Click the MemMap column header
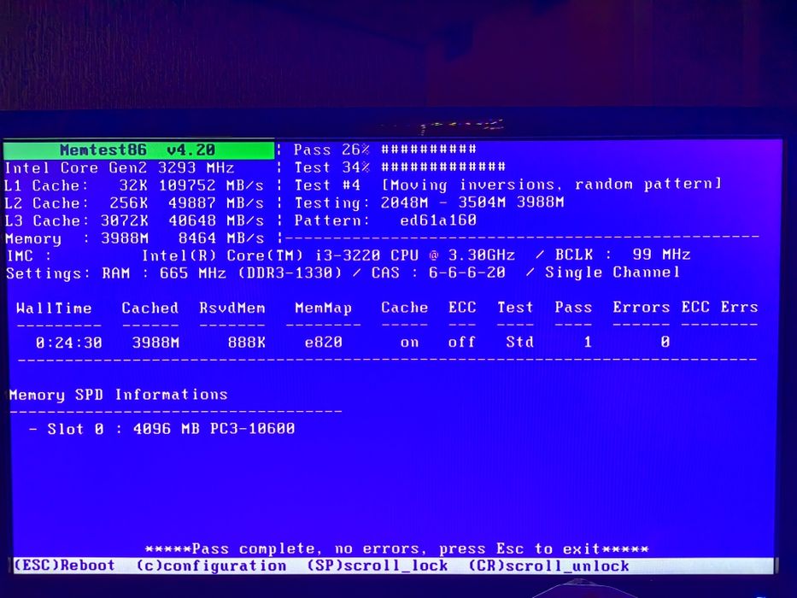 tap(323, 308)
